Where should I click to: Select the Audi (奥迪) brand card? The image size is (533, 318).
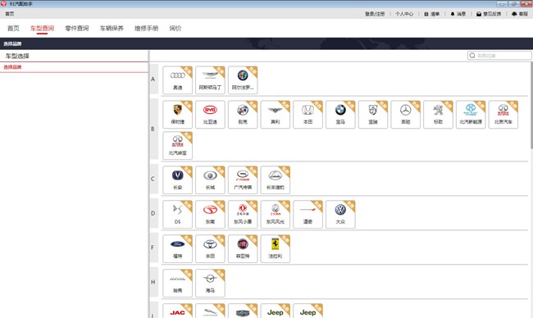(x=177, y=80)
